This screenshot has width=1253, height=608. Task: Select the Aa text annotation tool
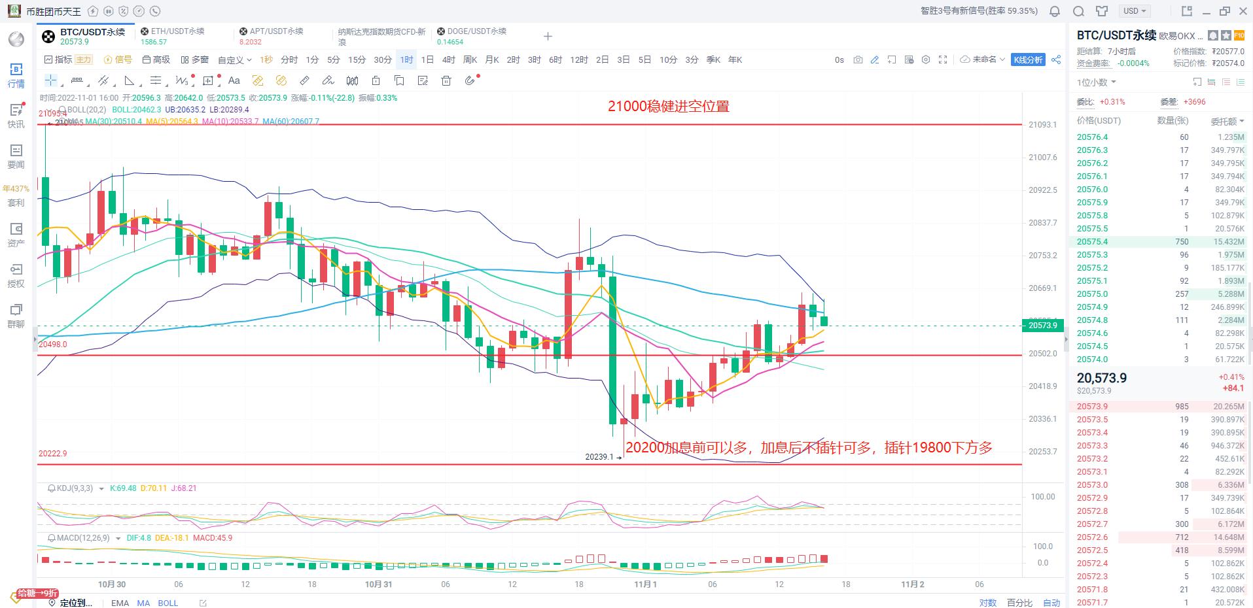pyautogui.click(x=234, y=80)
